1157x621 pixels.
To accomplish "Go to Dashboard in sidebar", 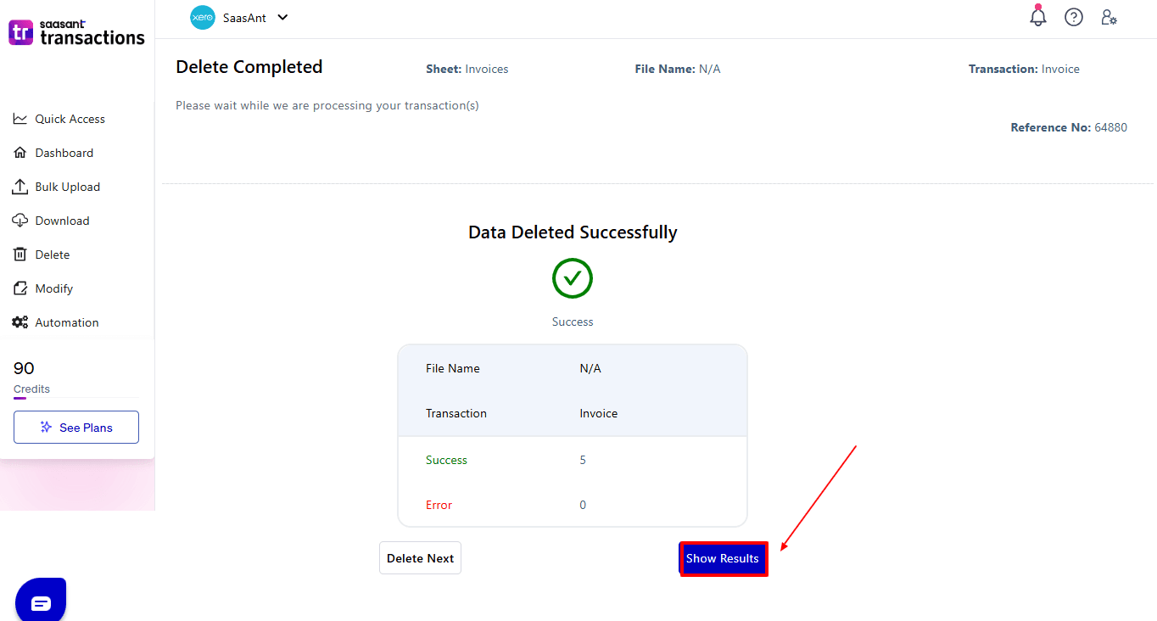I will click(64, 153).
